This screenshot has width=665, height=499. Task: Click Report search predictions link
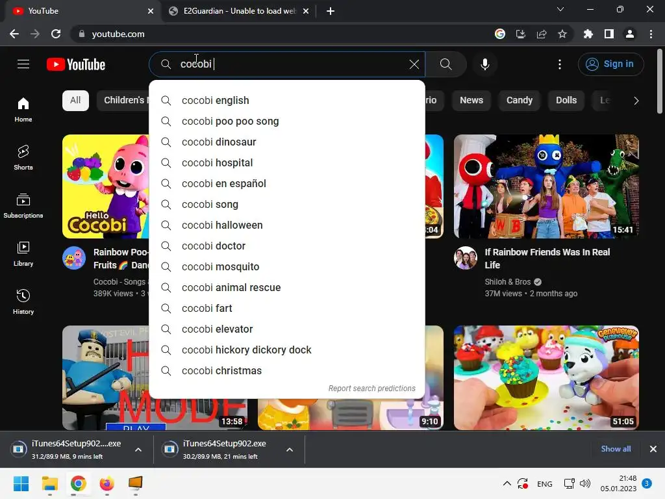pos(372,389)
